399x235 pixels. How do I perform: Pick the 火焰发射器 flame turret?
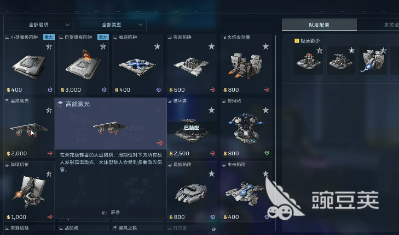tap(246, 64)
